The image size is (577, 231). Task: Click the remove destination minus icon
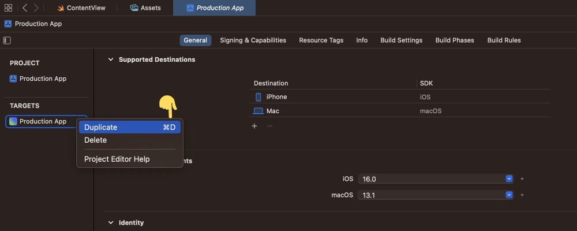[x=269, y=126]
